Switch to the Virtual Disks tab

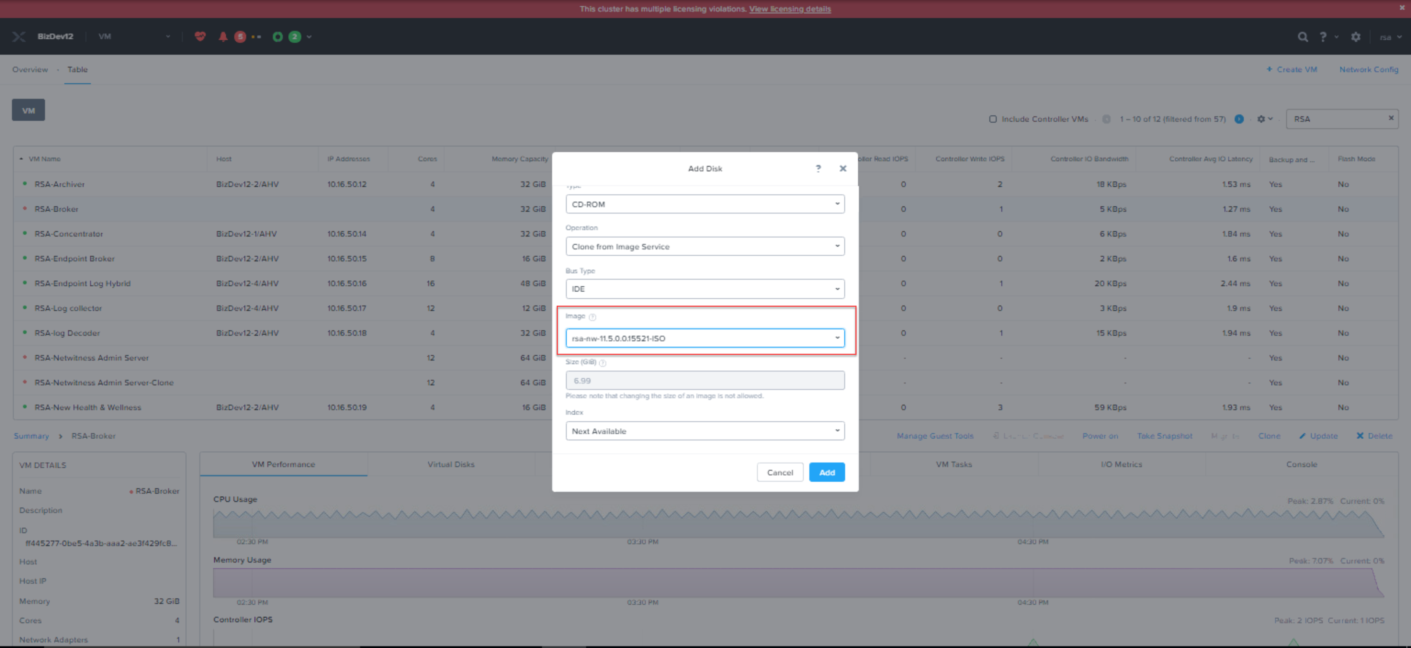pyautogui.click(x=451, y=464)
